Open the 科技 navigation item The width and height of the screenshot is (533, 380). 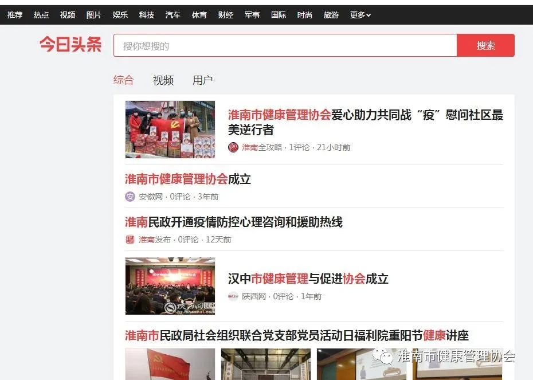tap(147, 15)
